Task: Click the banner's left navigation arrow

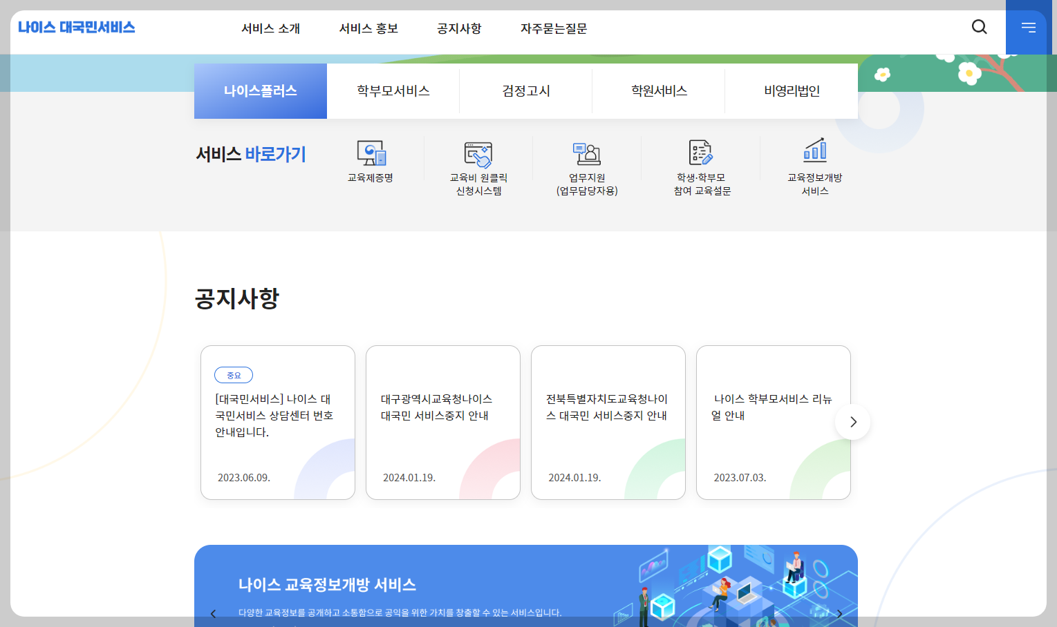Action: click(x=213, y=613)
